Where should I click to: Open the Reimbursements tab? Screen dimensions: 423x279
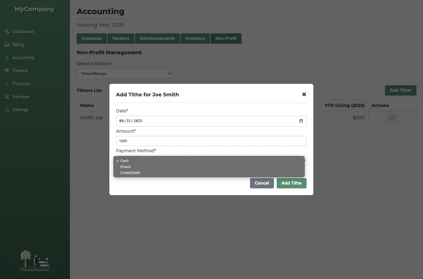(157, 39)
